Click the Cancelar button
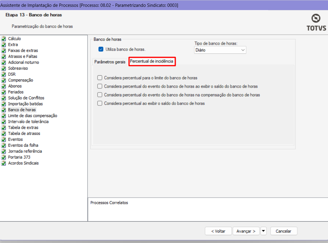328x243 pixels. click(x=284, y=231)
